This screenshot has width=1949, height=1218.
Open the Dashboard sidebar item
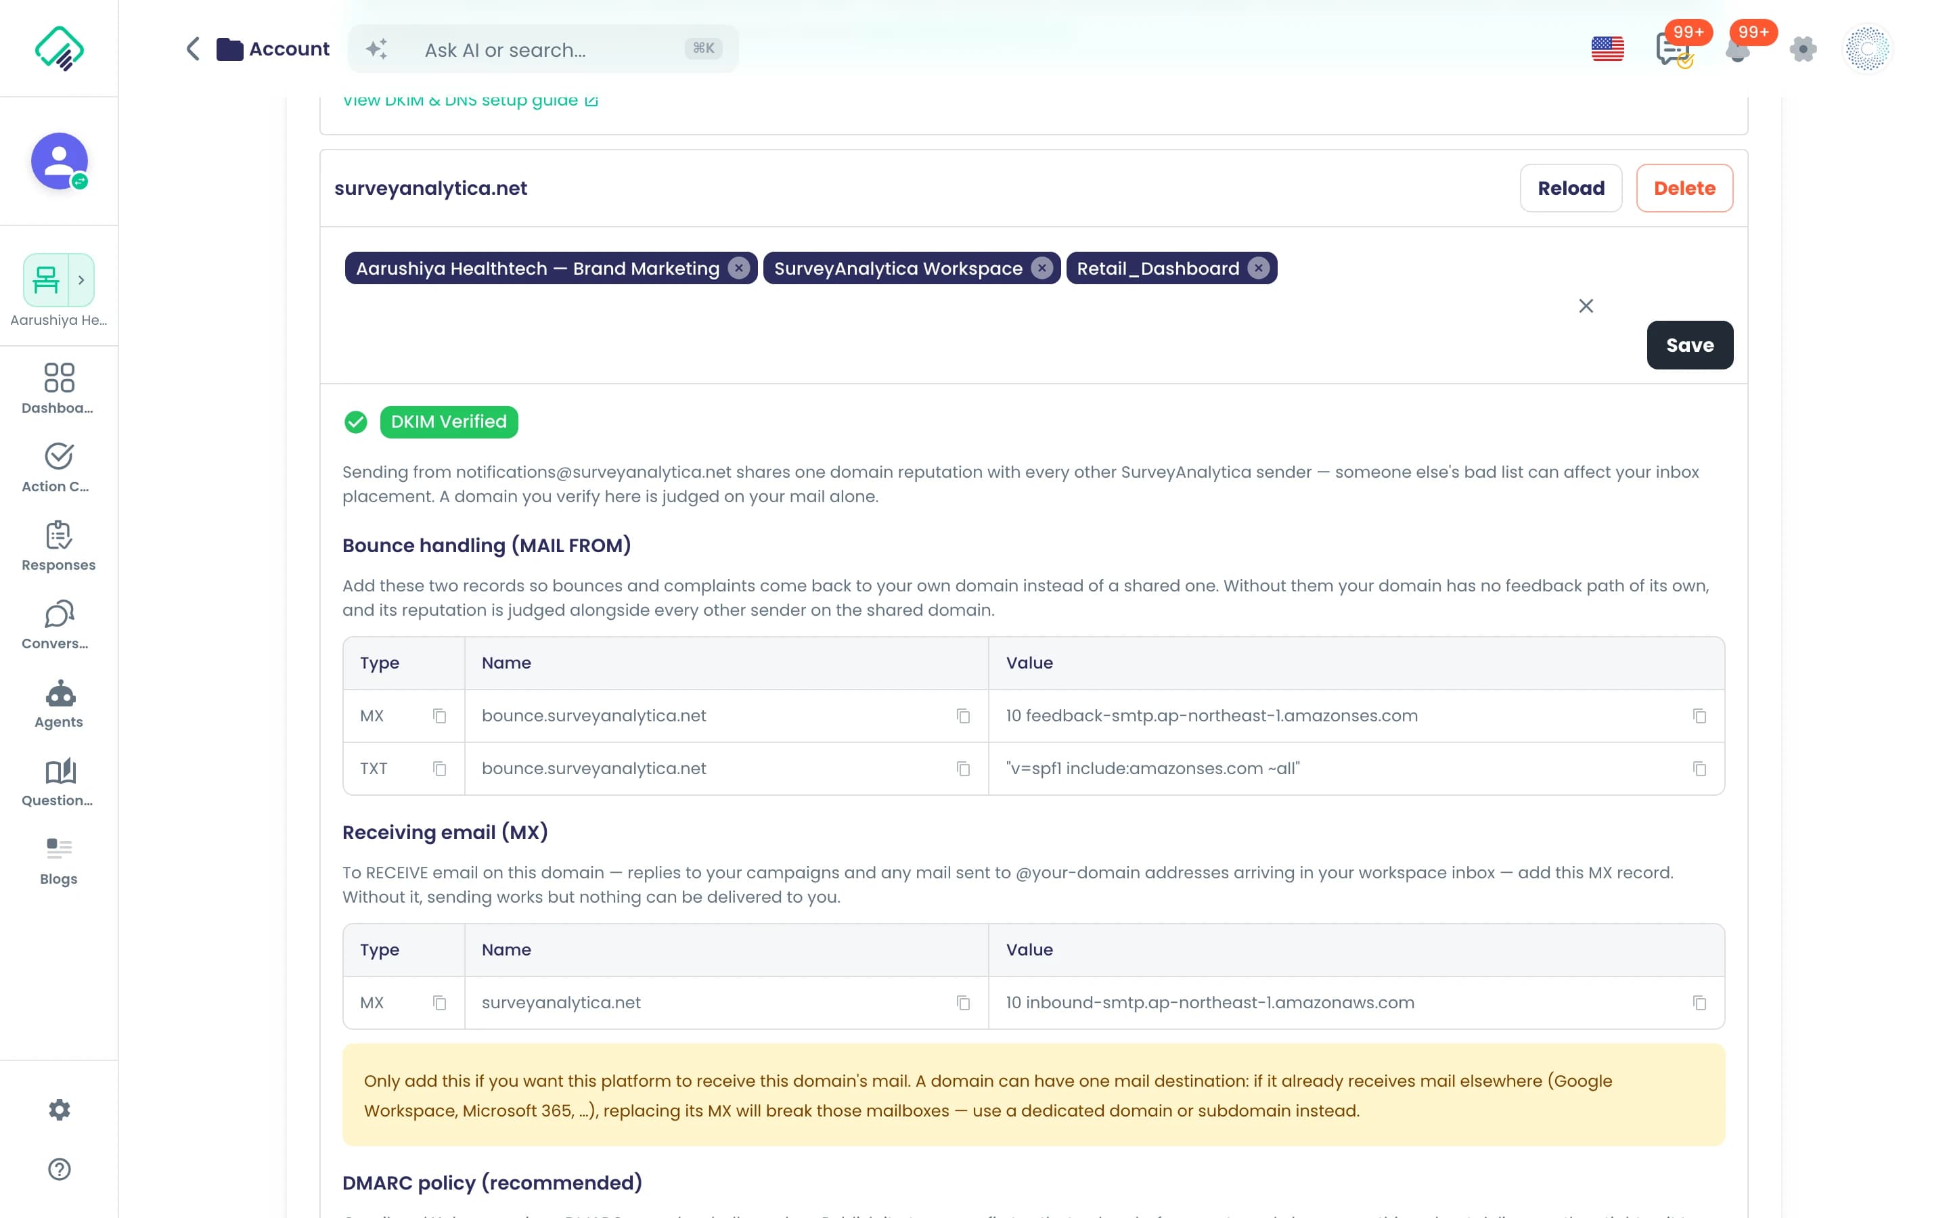pos(59,388)
